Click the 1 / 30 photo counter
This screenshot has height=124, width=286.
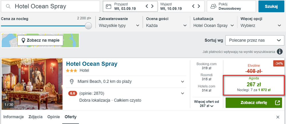coord(8,105)
